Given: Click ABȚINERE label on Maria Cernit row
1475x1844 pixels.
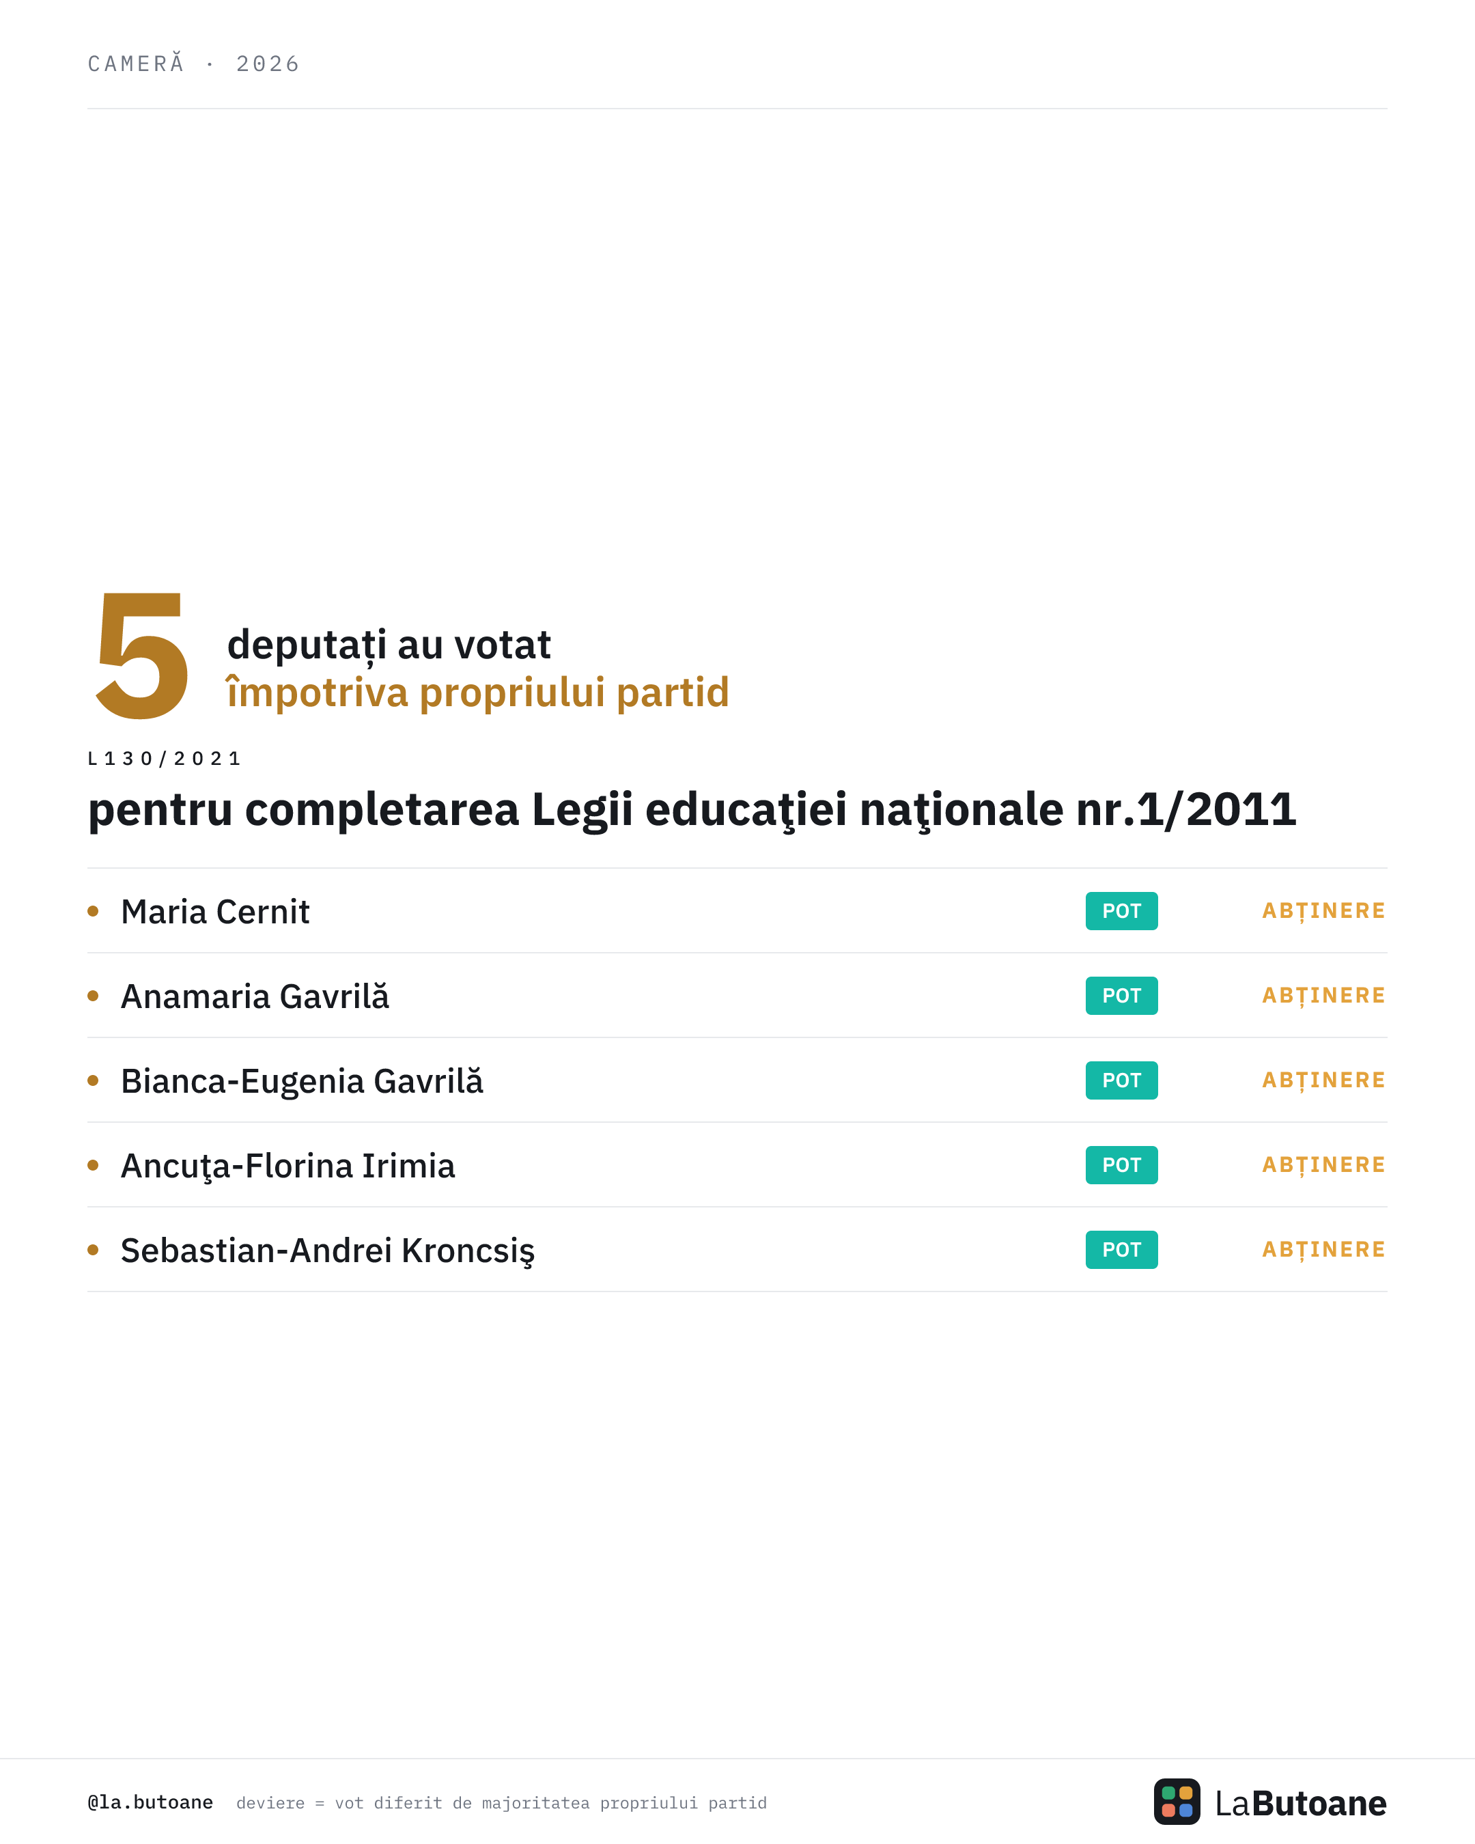Looking at the screenshot, I should (x=1323, y=912).
